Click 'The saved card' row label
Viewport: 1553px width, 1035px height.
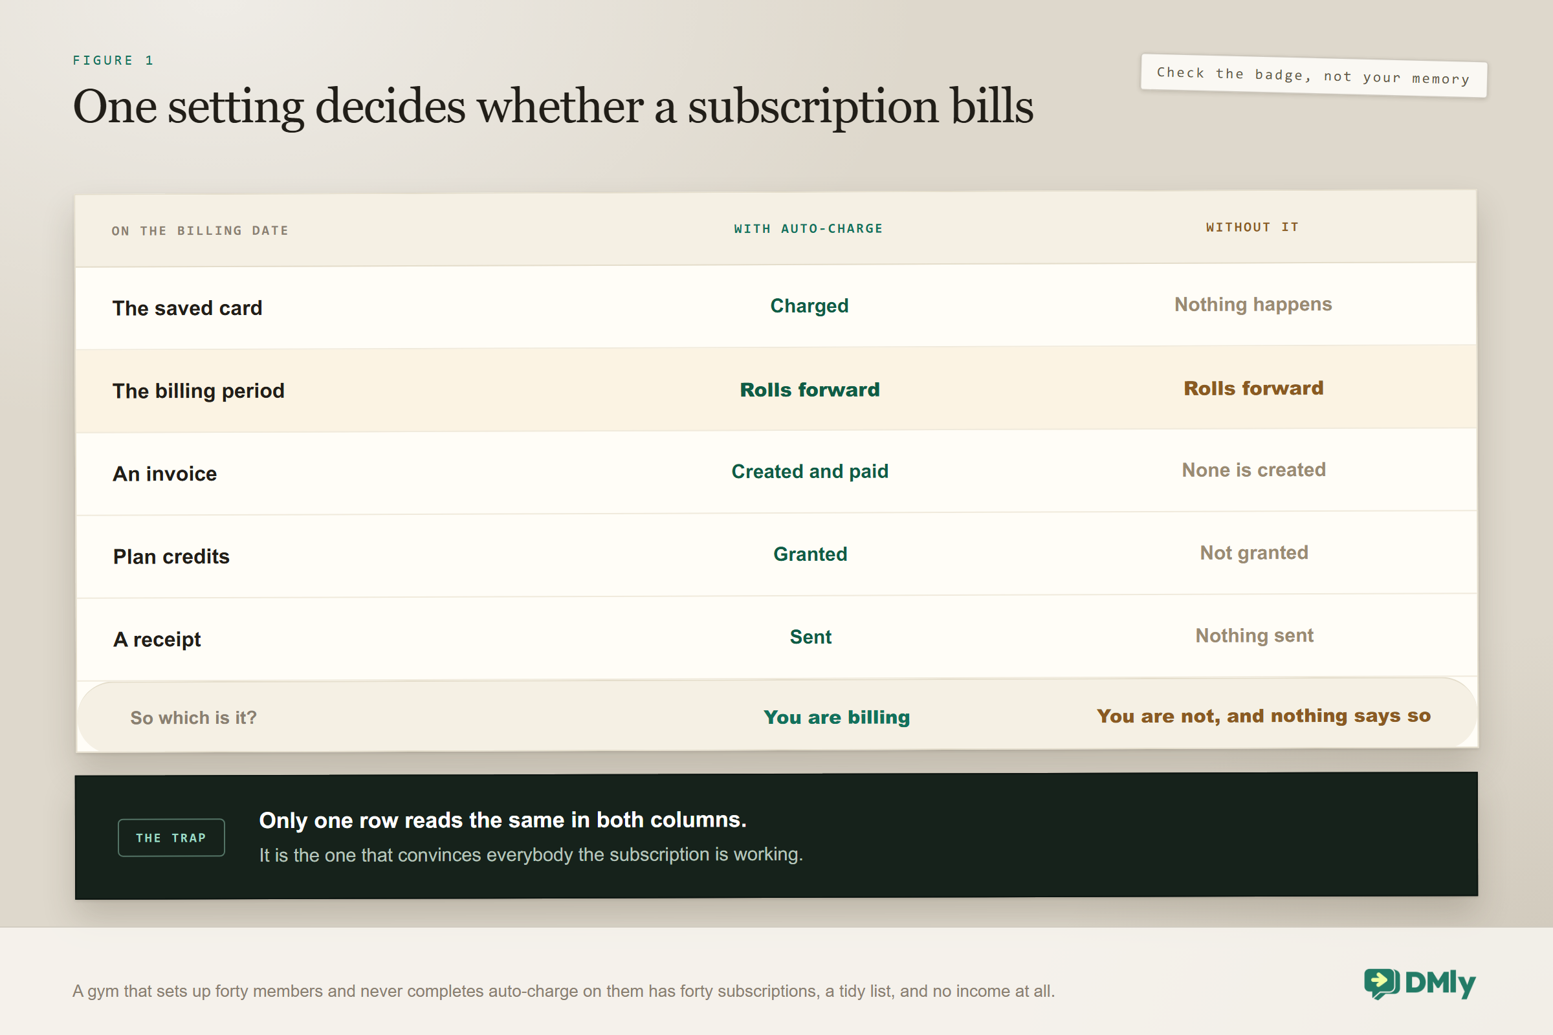[188, 309]
